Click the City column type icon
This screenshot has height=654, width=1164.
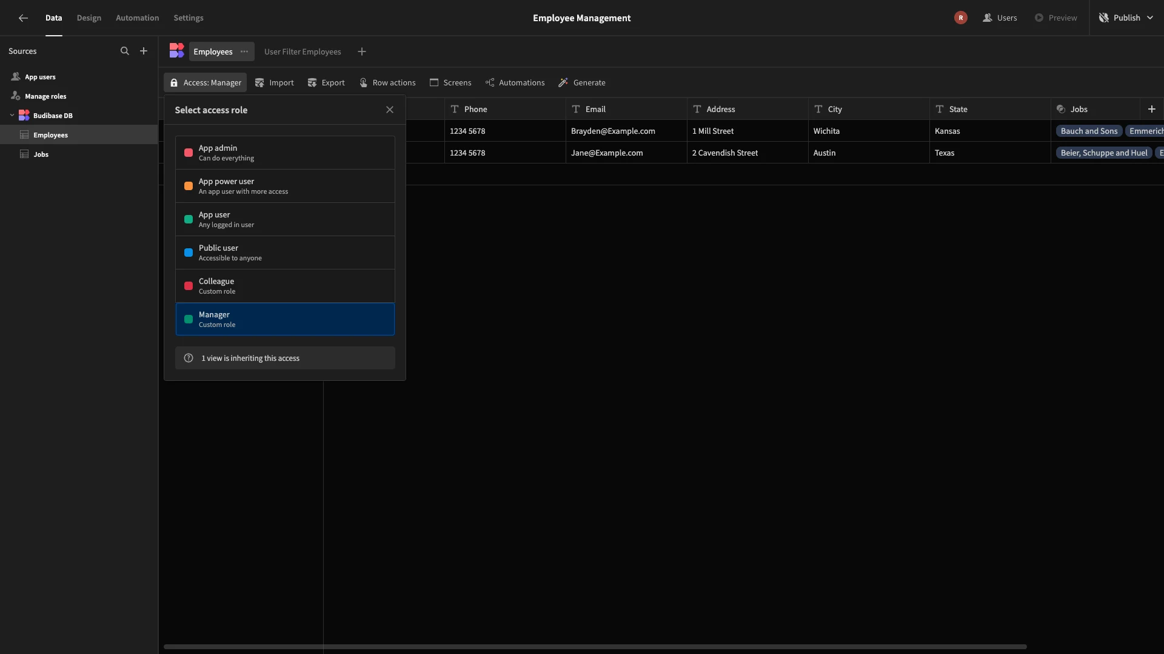(x=818, y=109)
